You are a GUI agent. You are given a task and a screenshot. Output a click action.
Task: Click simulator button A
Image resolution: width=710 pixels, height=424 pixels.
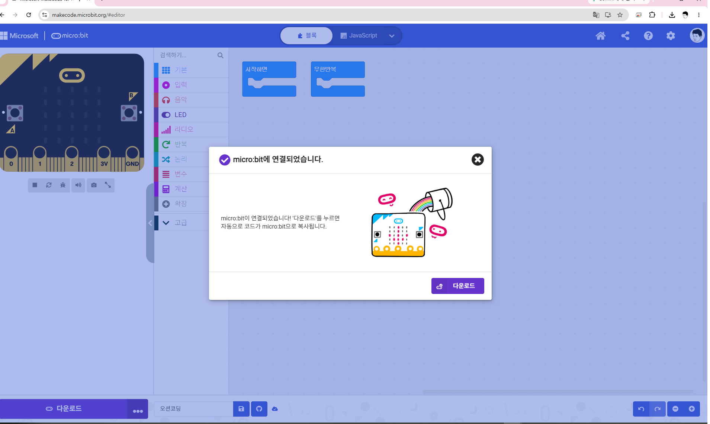pos(15,113)
